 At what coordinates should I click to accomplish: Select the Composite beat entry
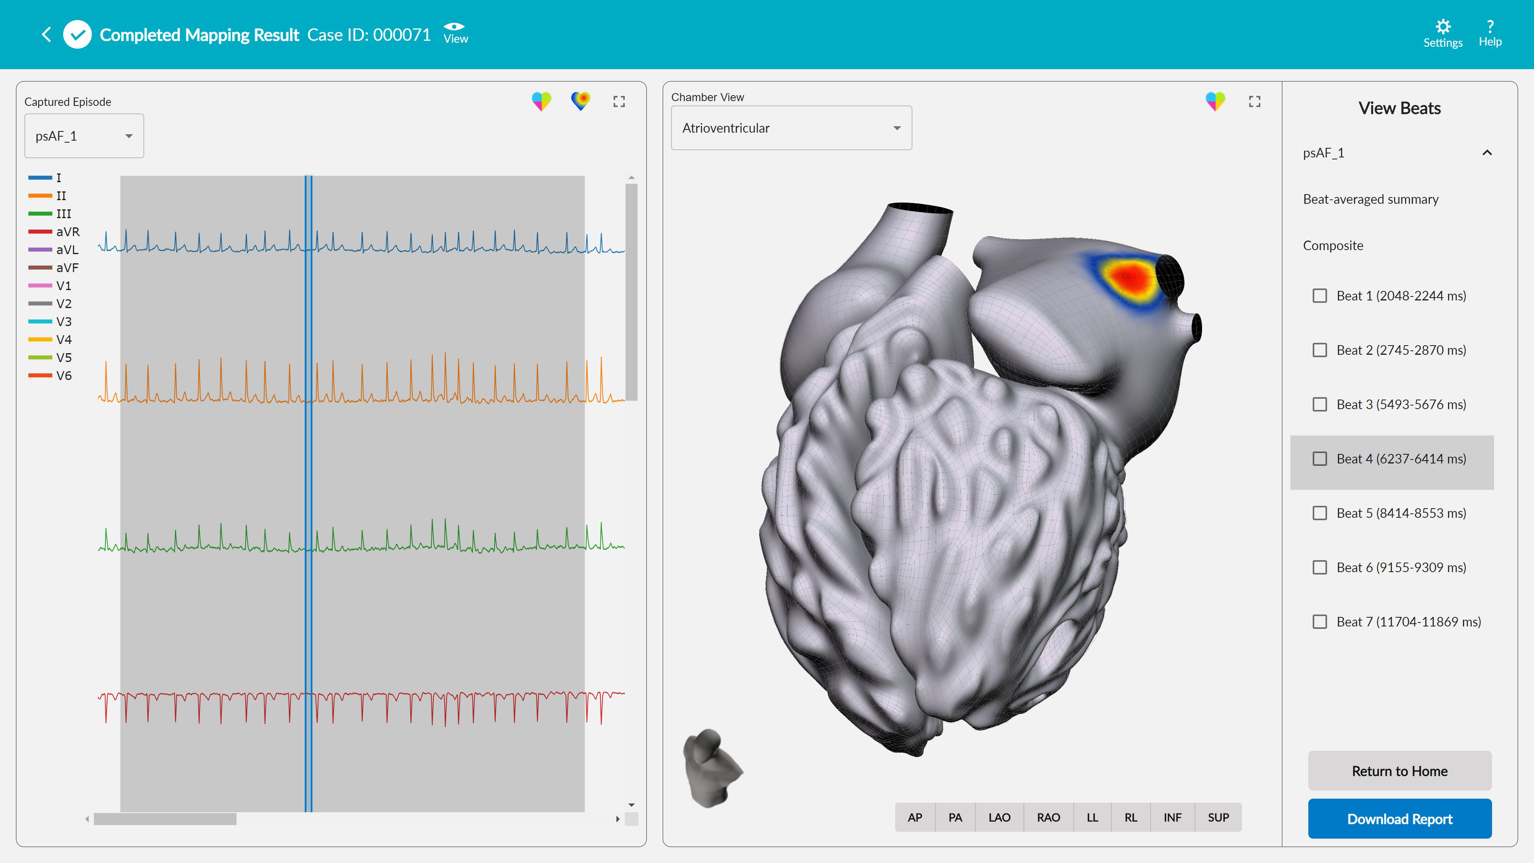pyautogui.click(x=1333, y=245)
